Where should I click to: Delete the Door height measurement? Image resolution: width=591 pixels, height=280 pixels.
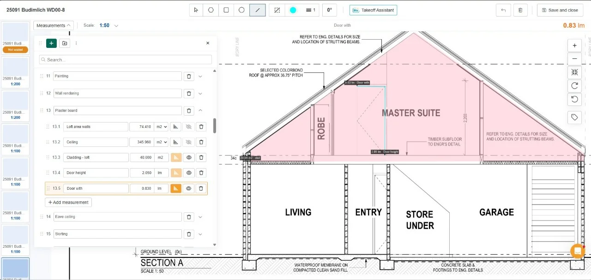(x=201, y=173)
